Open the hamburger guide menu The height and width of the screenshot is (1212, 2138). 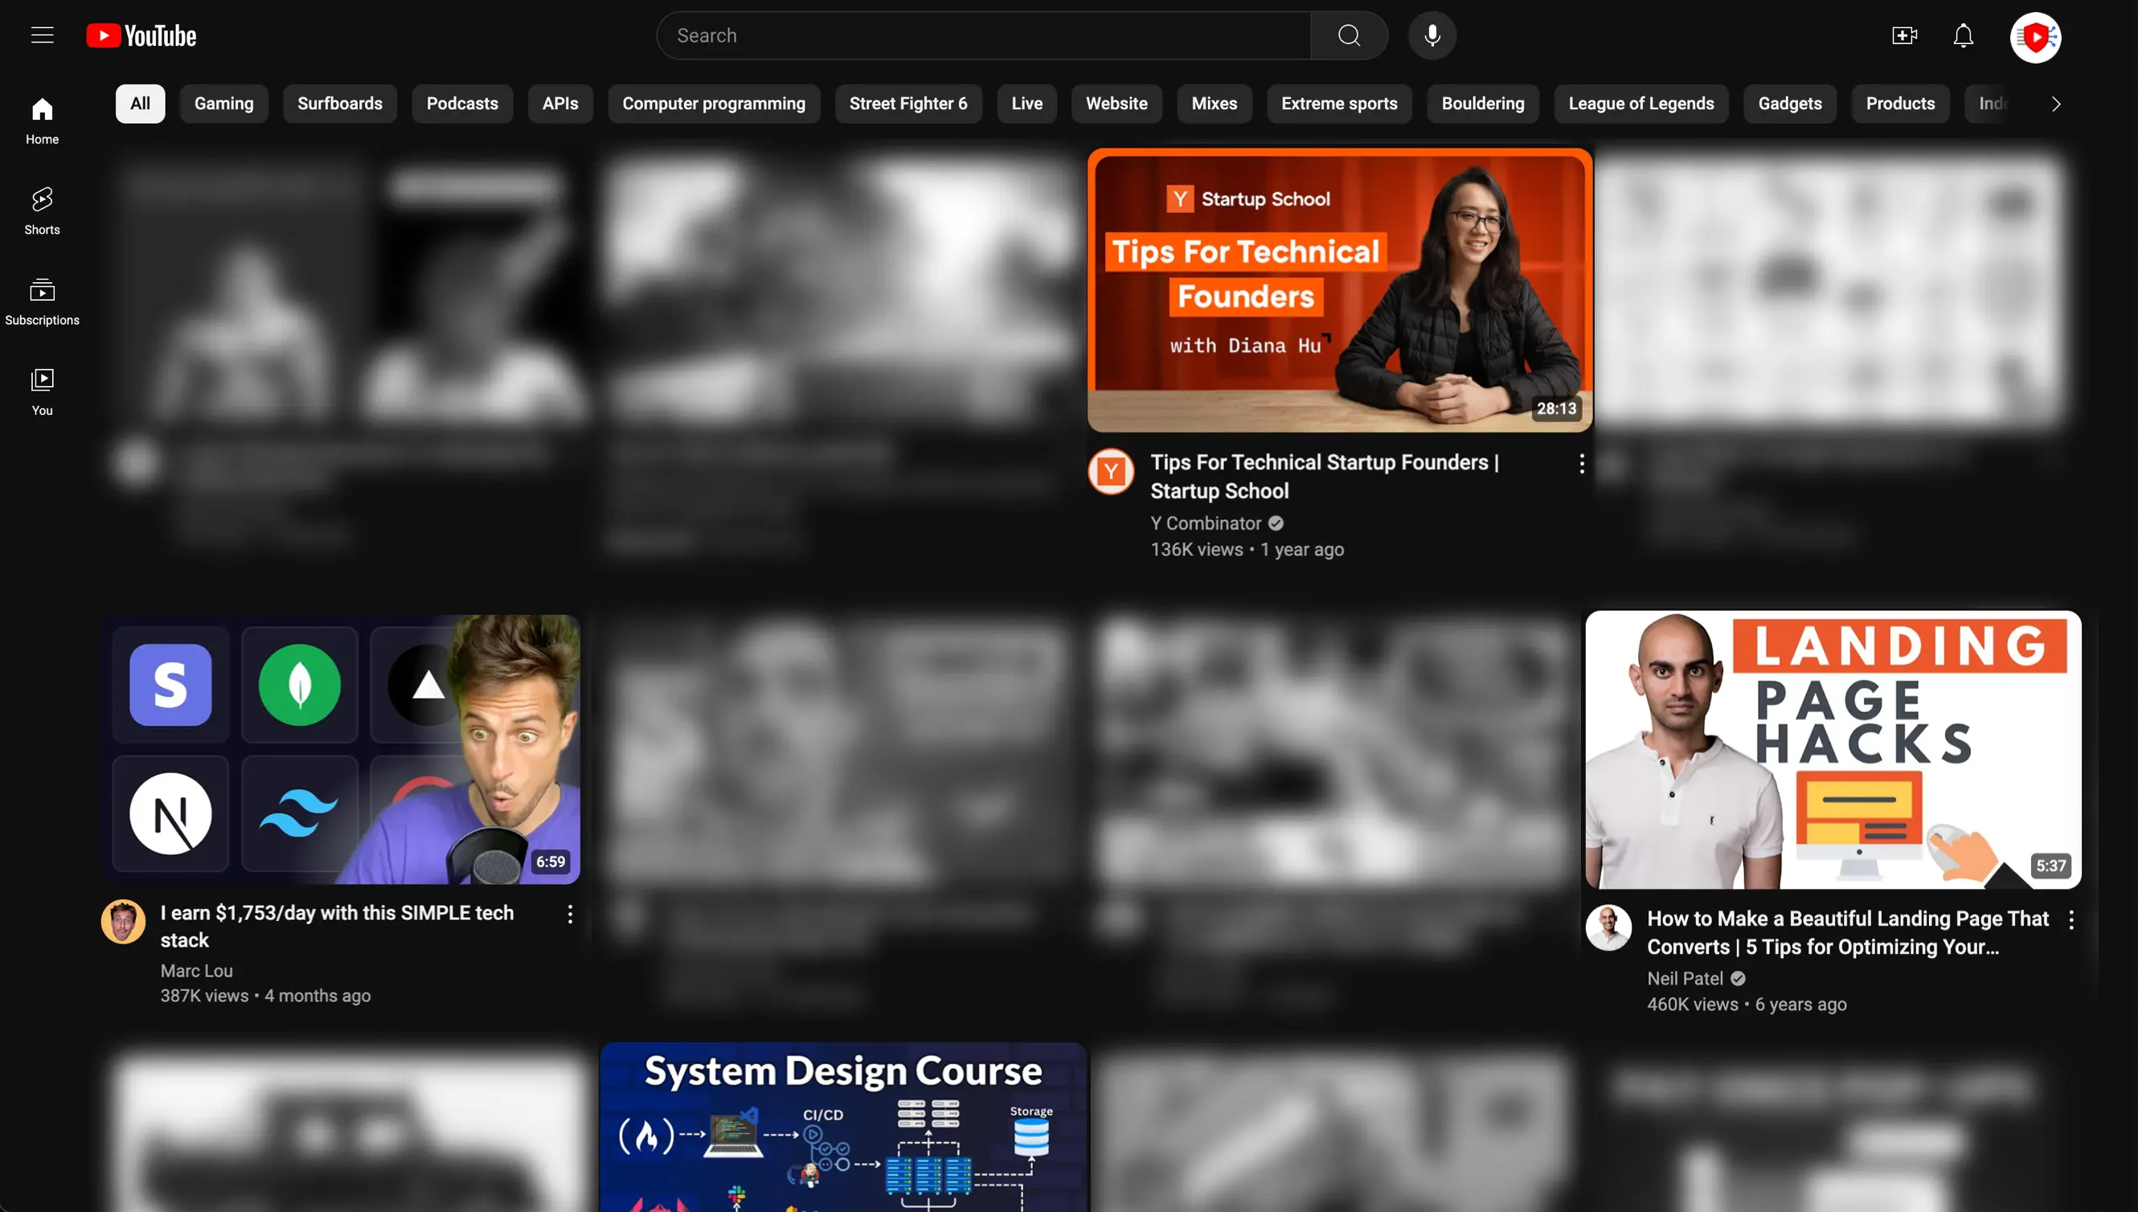pos(43,36)
